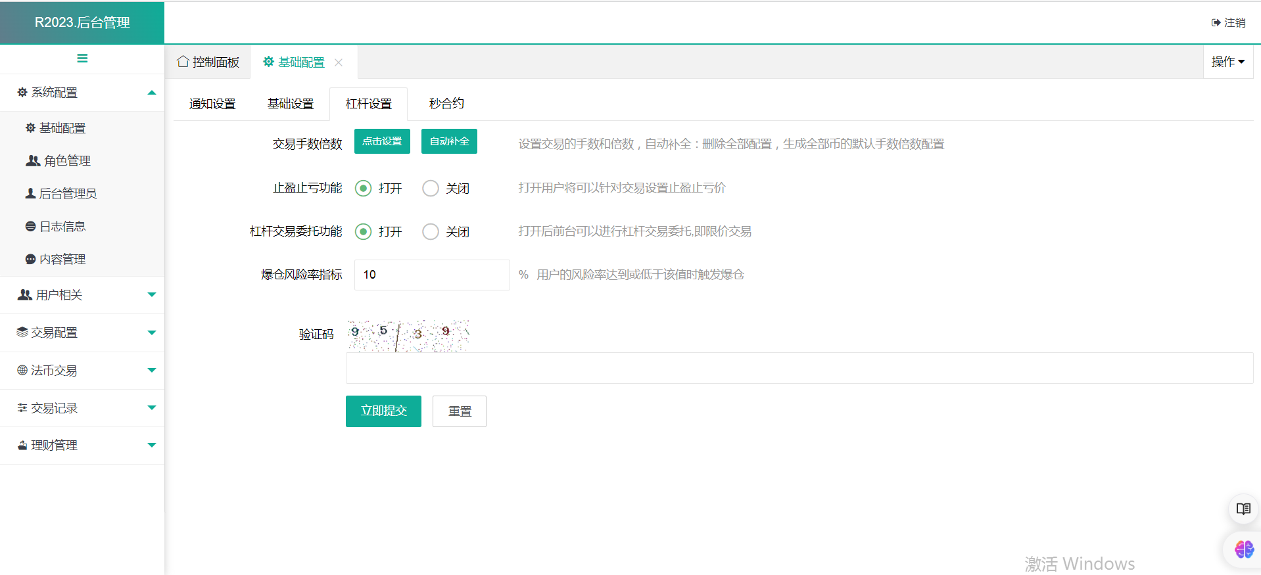Expand the 用户相关 sidebar menu
The height and width of the screenshot is (575, 1261).
pos(82,295)
